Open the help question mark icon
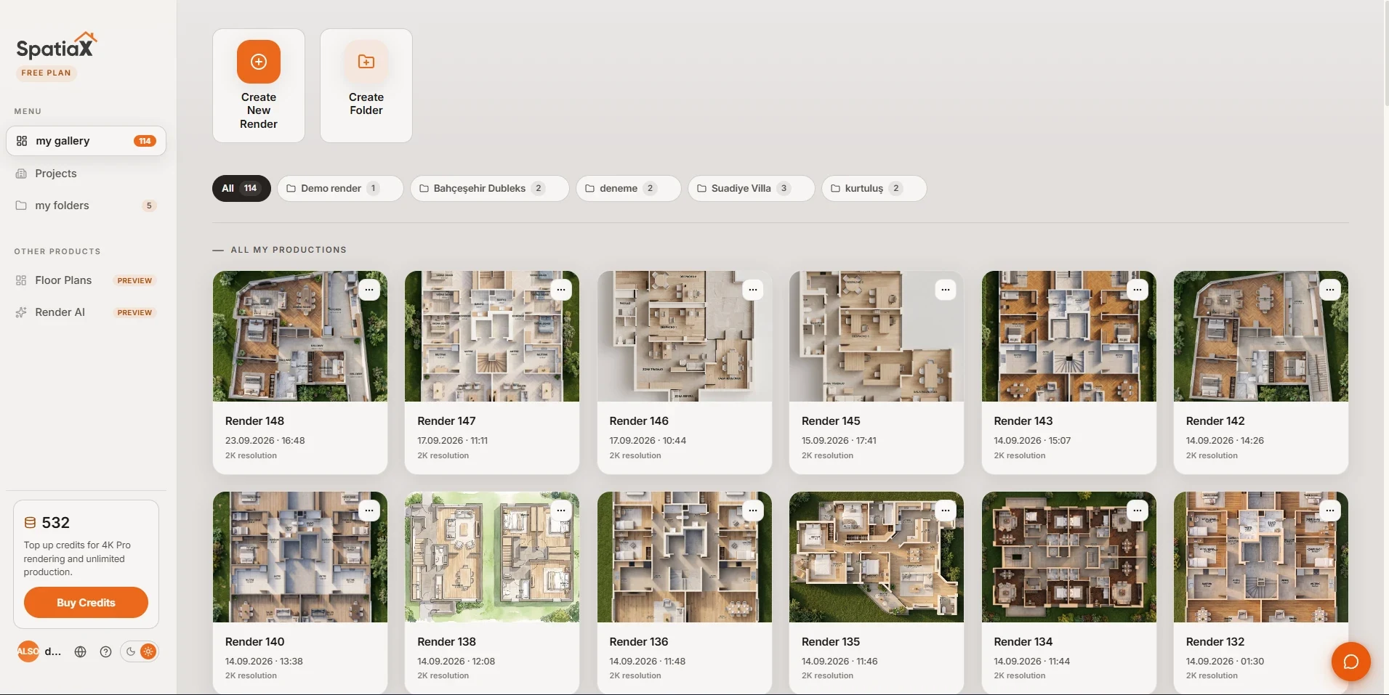Image resolution: width=1389 pixels, height=695 pixels. [x=106, y=651]
